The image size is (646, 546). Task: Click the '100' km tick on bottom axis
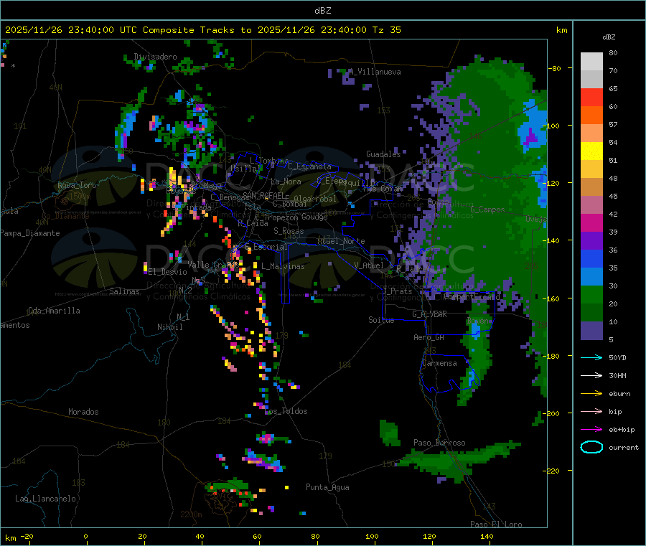click(x=372, y=536)
